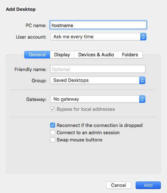The image size is (167, 193).
Task: Open the 'No gateway' dropdown
Action: coord(98,99)
